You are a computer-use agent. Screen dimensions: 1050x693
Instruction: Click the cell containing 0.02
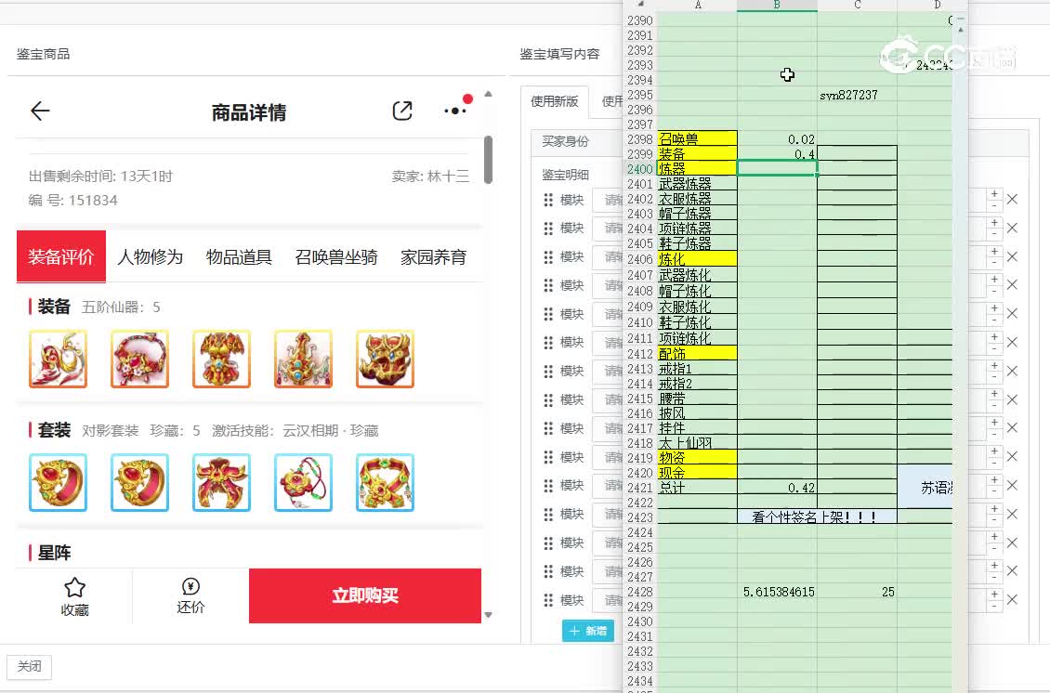pos(777,138)
